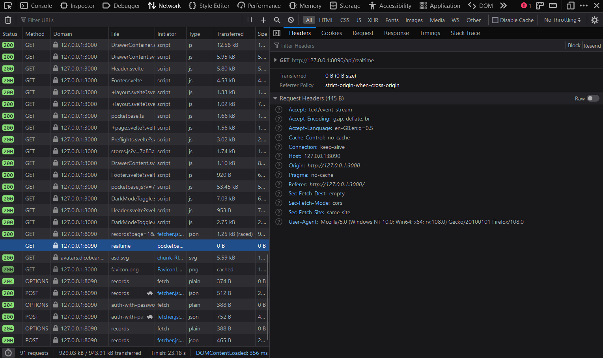Open the fetcher.js initiator link
The image size is (603, 358).
(170, 234)
